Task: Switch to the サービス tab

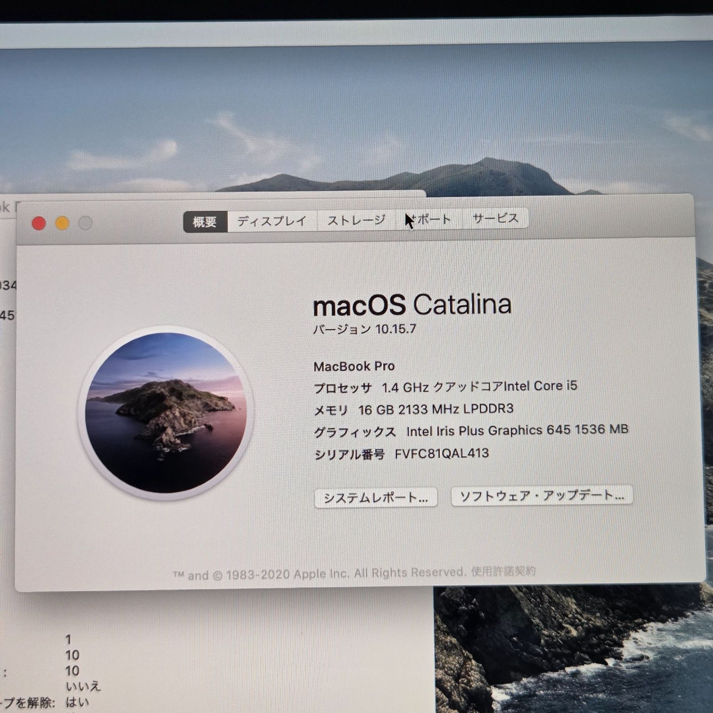Action: (x=495, y=218)
